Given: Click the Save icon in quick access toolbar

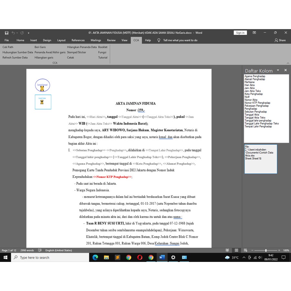Looking at the screenshot, I should [x=6, y=33].
